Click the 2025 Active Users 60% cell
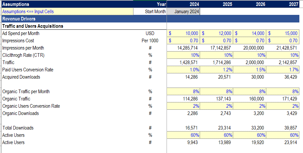Image resolution: width=303 pixels, height=153 pixels. pos(217,135)
